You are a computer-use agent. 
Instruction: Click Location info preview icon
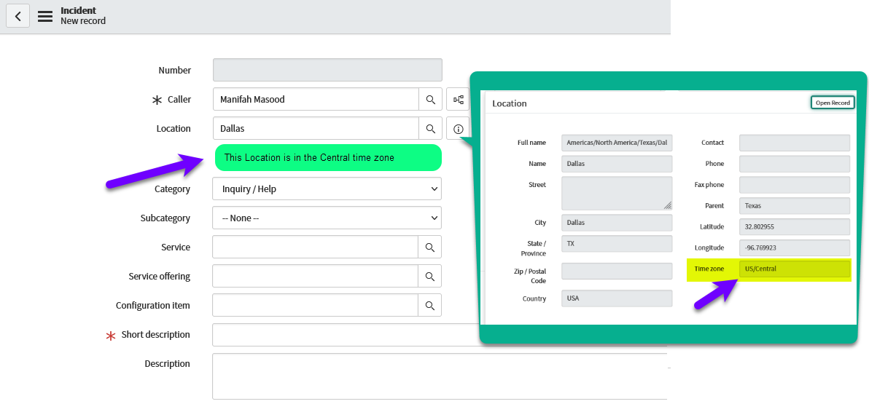(458, 128)
